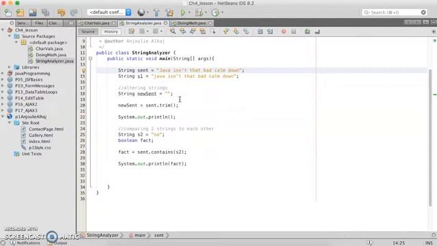Toggle the INS insert mode indicator
437x246 pixels.
(429, 243)
